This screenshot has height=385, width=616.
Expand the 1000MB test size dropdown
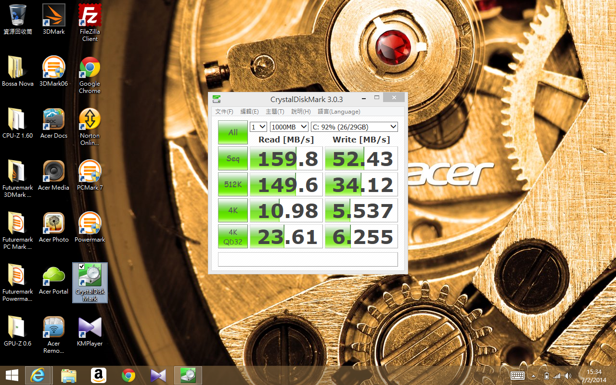tap(289, 127)
